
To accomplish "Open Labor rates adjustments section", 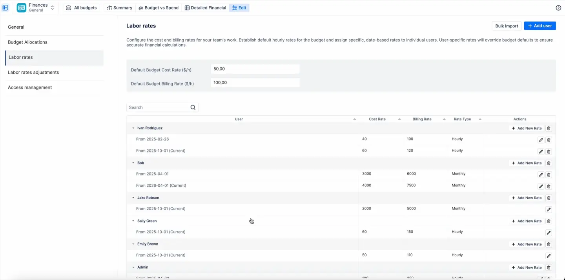I will [x=55, y=73].
